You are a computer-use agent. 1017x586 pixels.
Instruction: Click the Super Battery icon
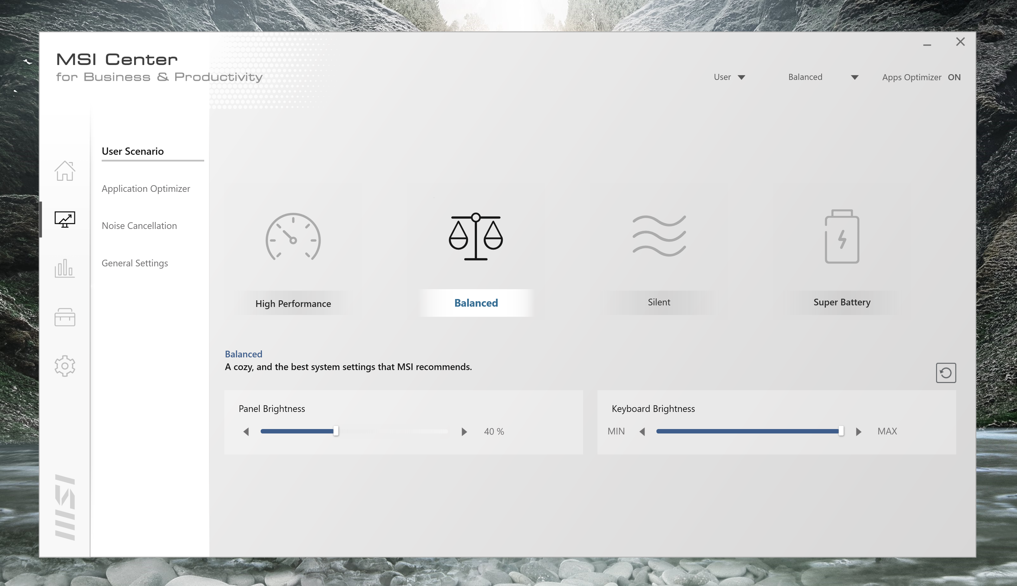(x=842, y=236)
